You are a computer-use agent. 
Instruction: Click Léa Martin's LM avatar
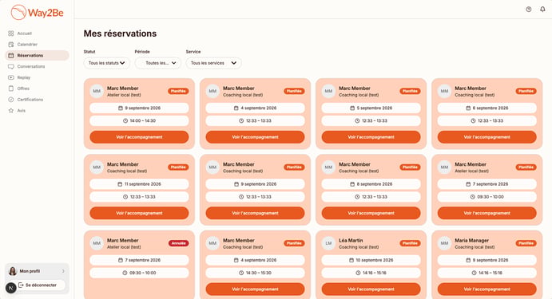(x=328, y=243)
